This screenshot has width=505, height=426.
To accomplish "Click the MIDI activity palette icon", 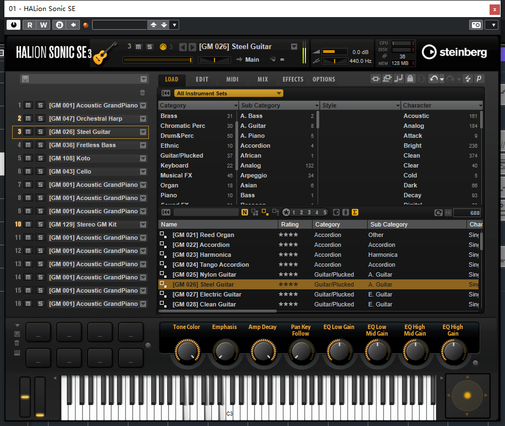I will [x=163, y=47].
